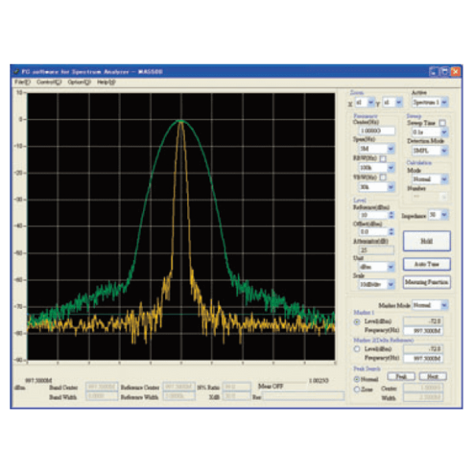Open the Help menu

[106, 82]
